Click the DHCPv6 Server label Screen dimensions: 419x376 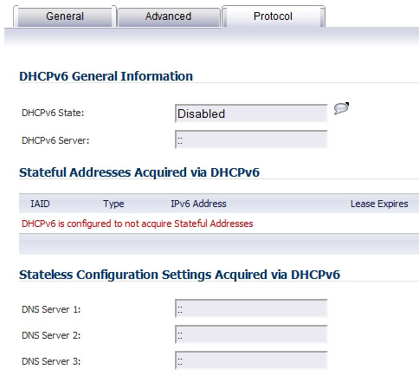point(55,140)
